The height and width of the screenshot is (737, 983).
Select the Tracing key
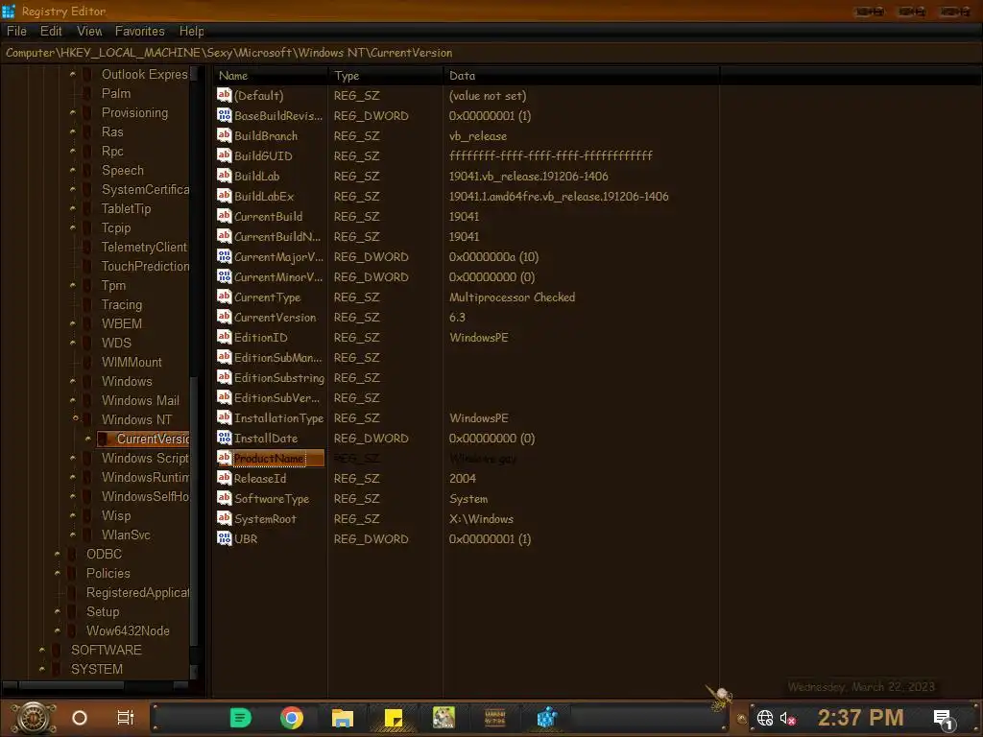[122, 304]
